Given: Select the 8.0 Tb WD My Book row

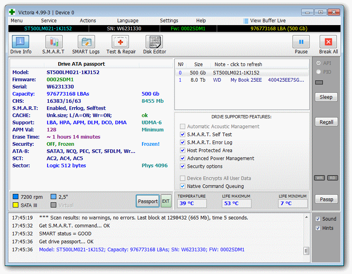Looking at the screenshot, I should tap(242, 80).
